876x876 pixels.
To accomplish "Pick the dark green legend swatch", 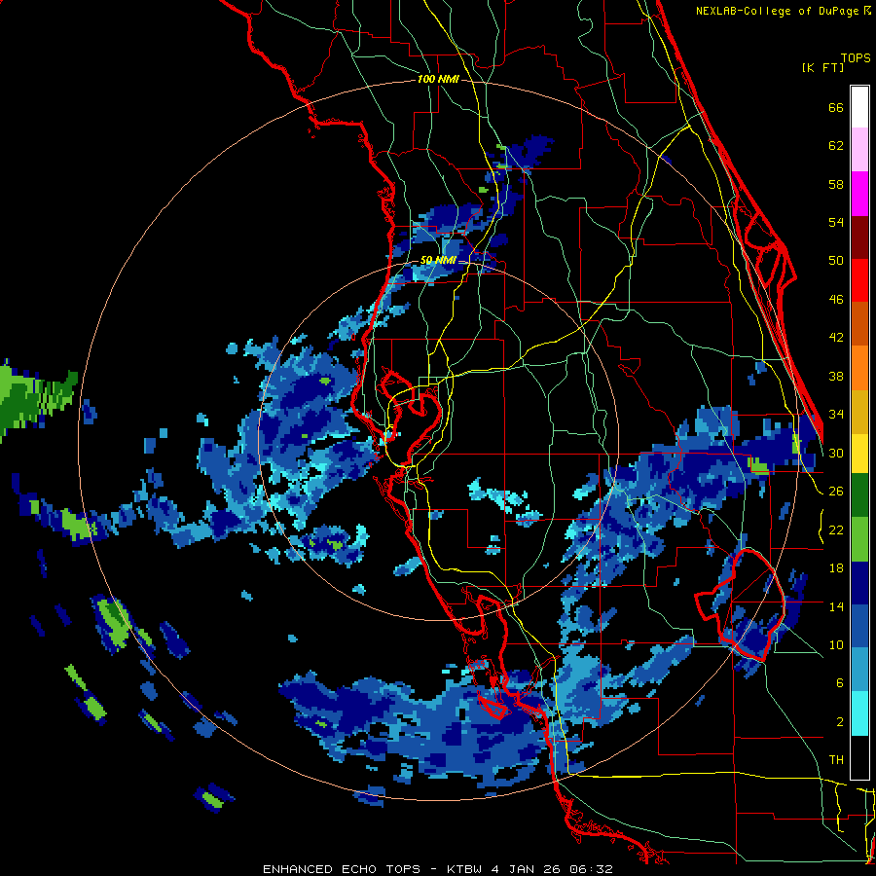I will click(859, 494).
